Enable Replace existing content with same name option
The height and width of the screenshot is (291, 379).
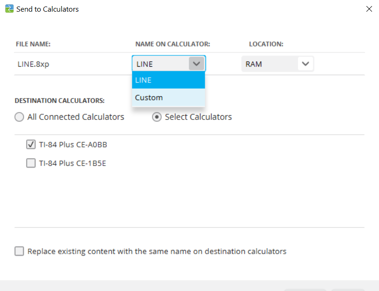coord(19,251)
